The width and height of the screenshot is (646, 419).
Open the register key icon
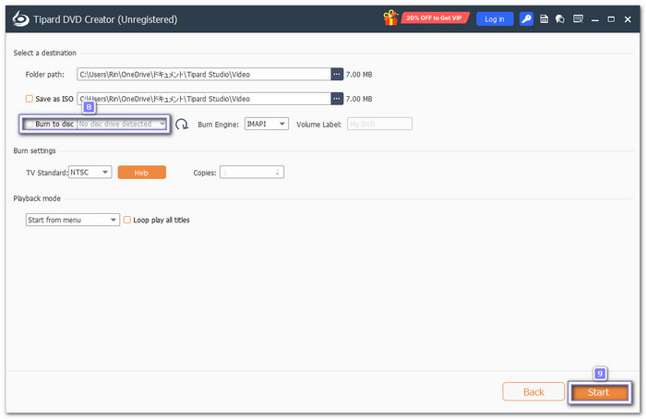(526, 19)
